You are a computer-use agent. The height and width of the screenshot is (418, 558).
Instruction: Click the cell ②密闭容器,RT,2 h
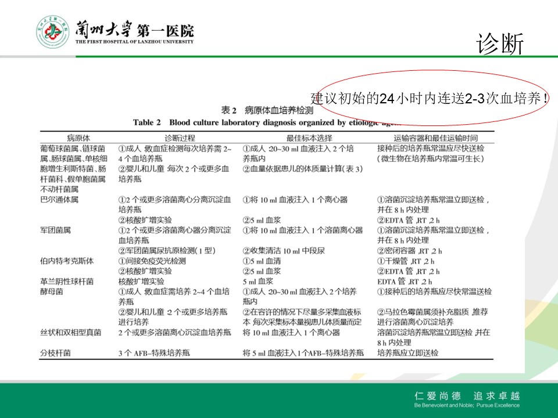point(410,251)
